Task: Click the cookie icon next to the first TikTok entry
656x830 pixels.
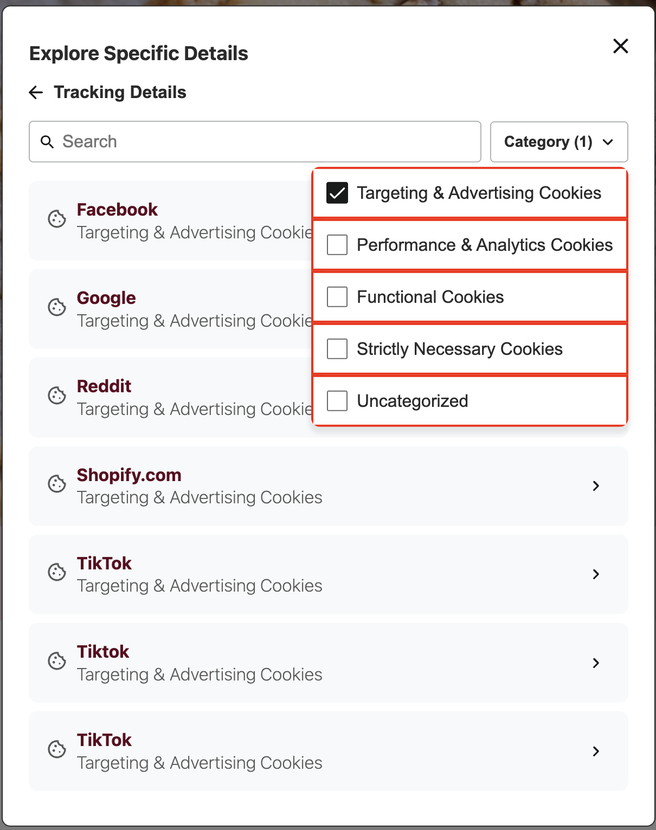Action: [56, 572]
